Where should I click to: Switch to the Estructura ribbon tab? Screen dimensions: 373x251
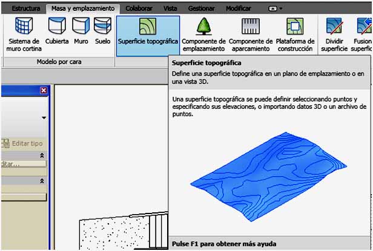pos(26,8)
